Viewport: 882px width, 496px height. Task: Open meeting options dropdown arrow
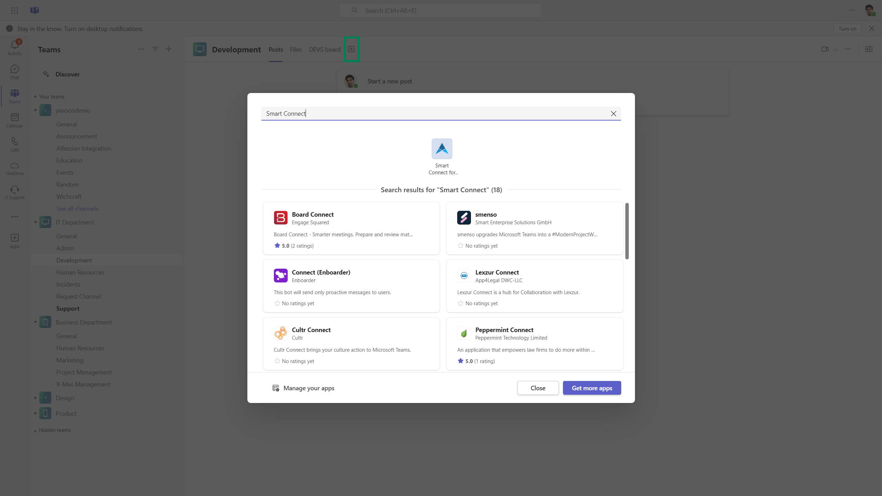point(835,50)
